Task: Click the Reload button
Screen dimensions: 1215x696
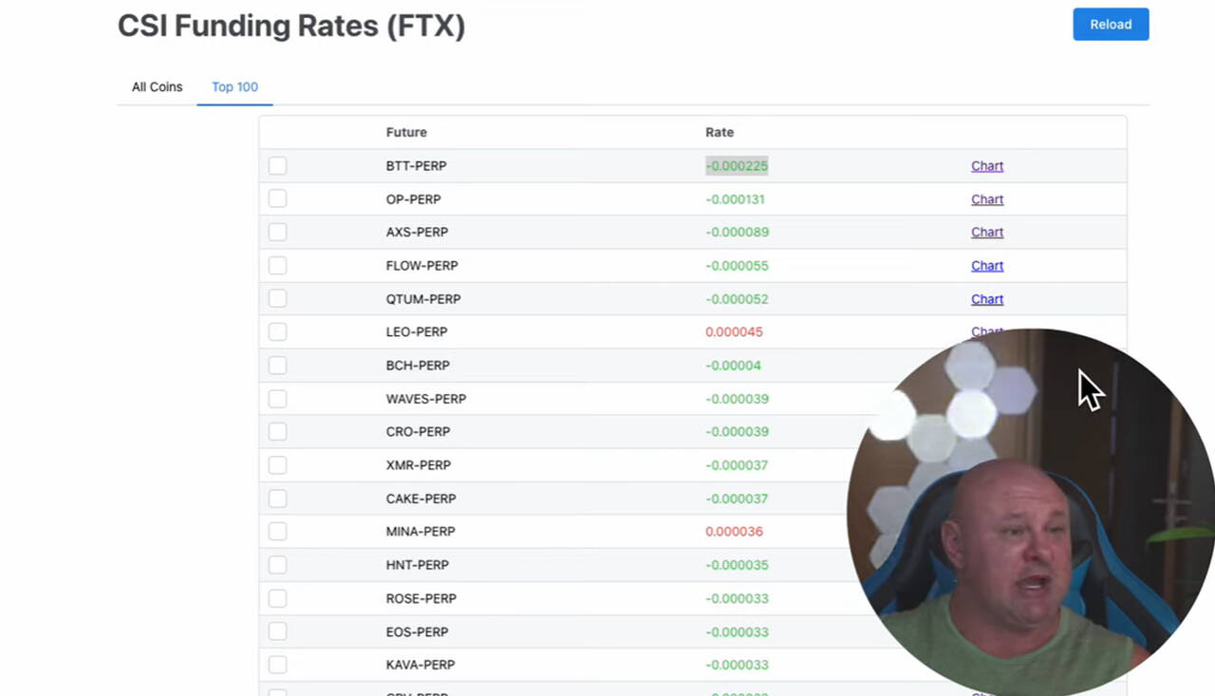Action: tap(1111, 25)
